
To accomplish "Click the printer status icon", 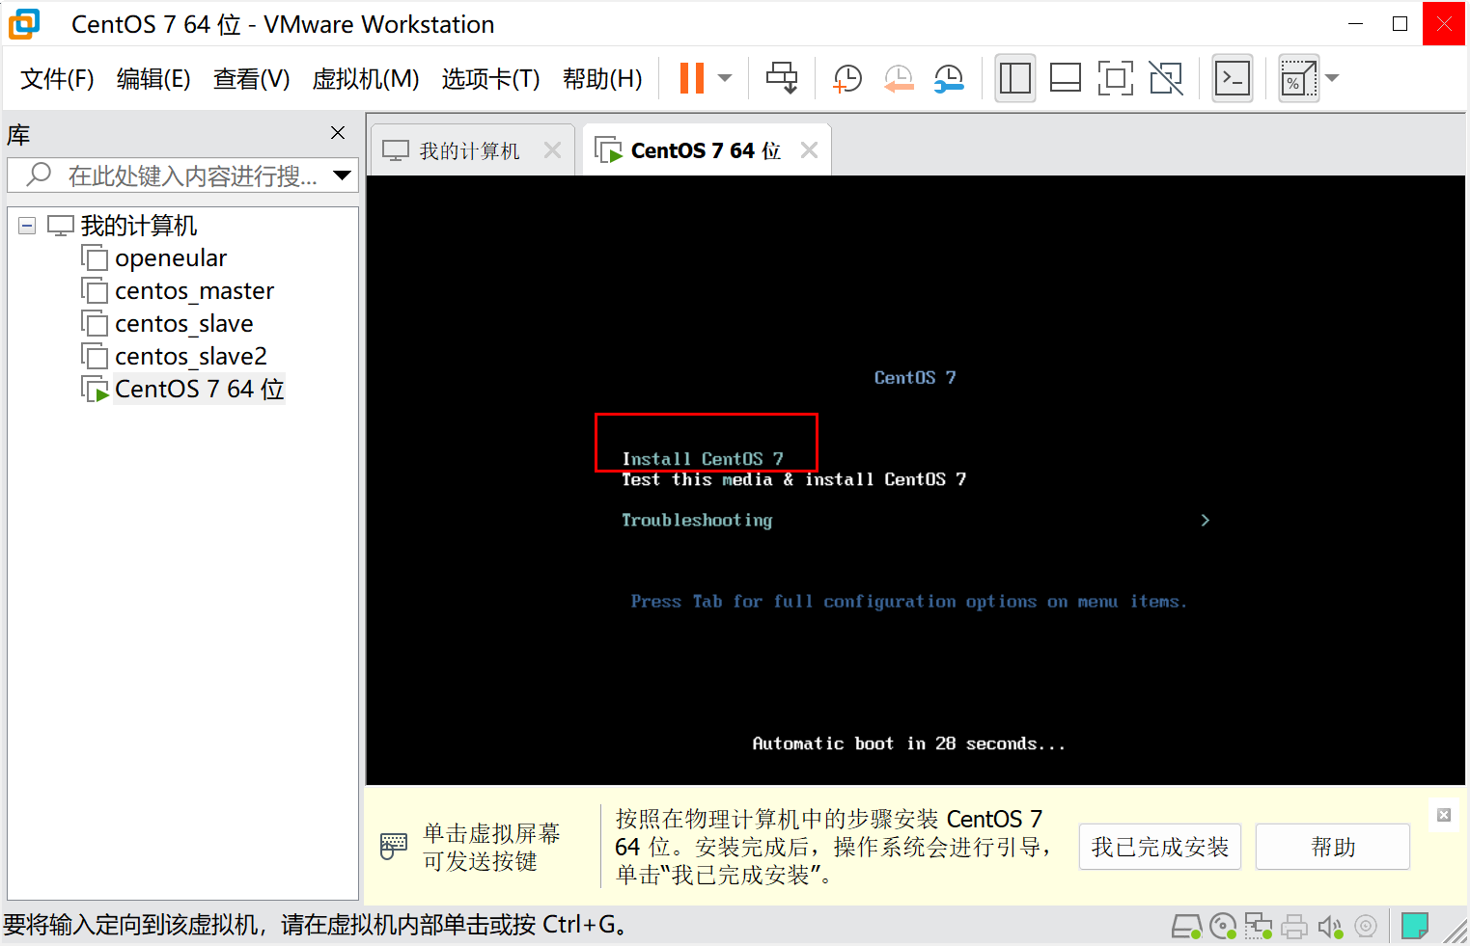I will (1294, 927).
